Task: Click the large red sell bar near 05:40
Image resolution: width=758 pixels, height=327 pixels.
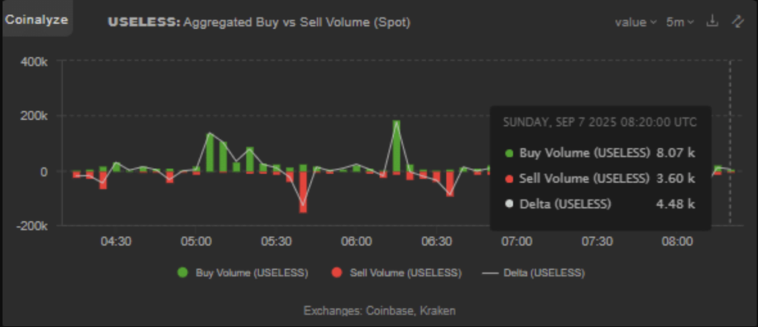Action: tap(303, 192)
